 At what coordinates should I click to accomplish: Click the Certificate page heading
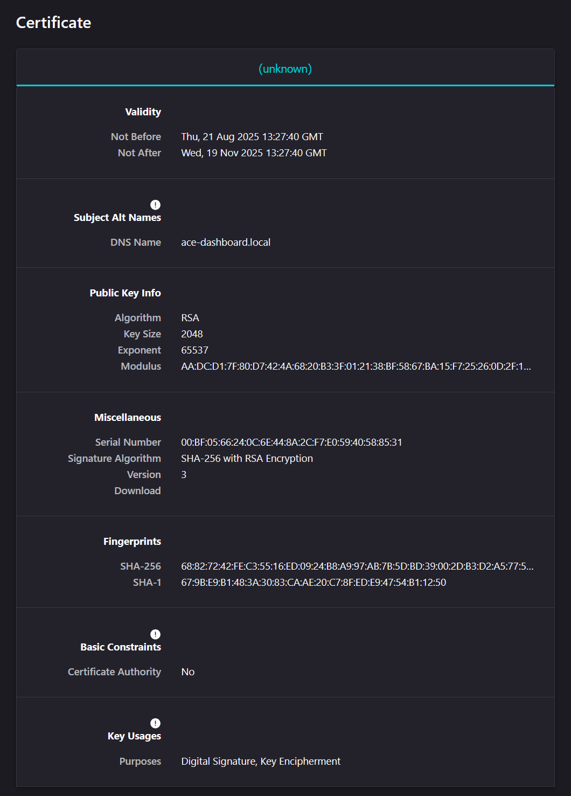pos(53,23)
